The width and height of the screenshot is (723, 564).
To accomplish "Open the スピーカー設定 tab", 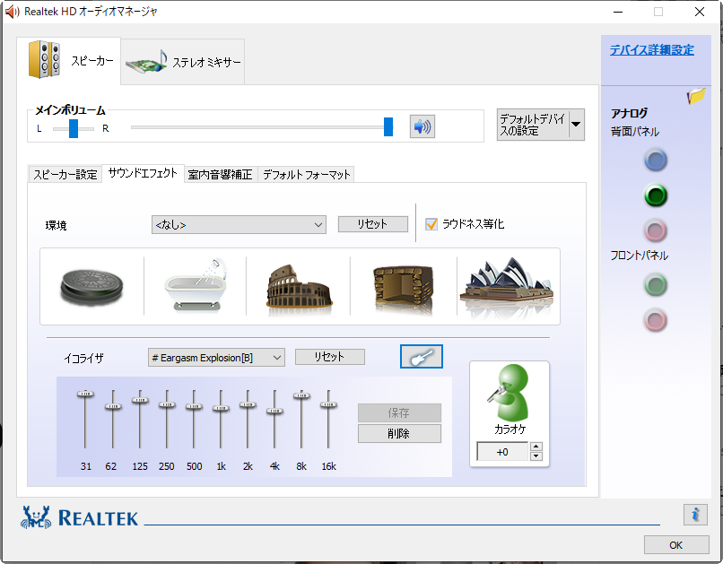I will coord(65,174).
